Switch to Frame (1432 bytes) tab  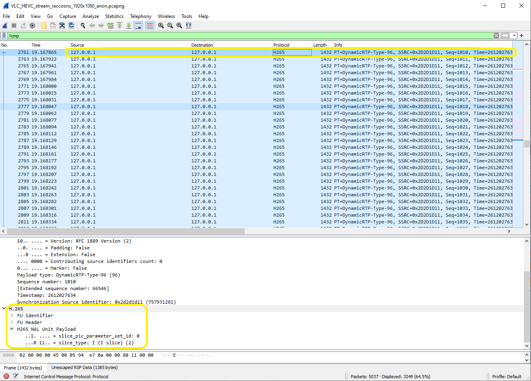(x=24, y=367)
